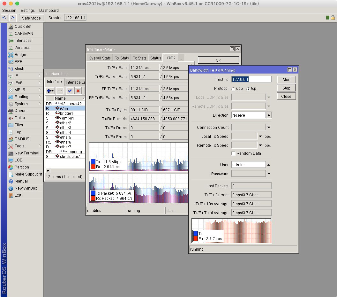Toggle the Random Data checkbox

233,153
